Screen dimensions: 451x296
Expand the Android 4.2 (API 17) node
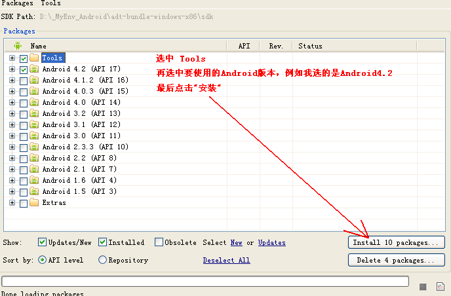coord(12,69)
